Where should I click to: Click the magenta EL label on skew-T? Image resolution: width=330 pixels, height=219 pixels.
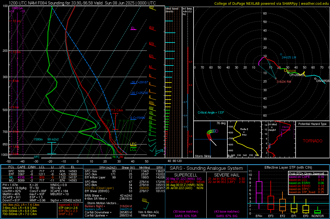(133, 28)
